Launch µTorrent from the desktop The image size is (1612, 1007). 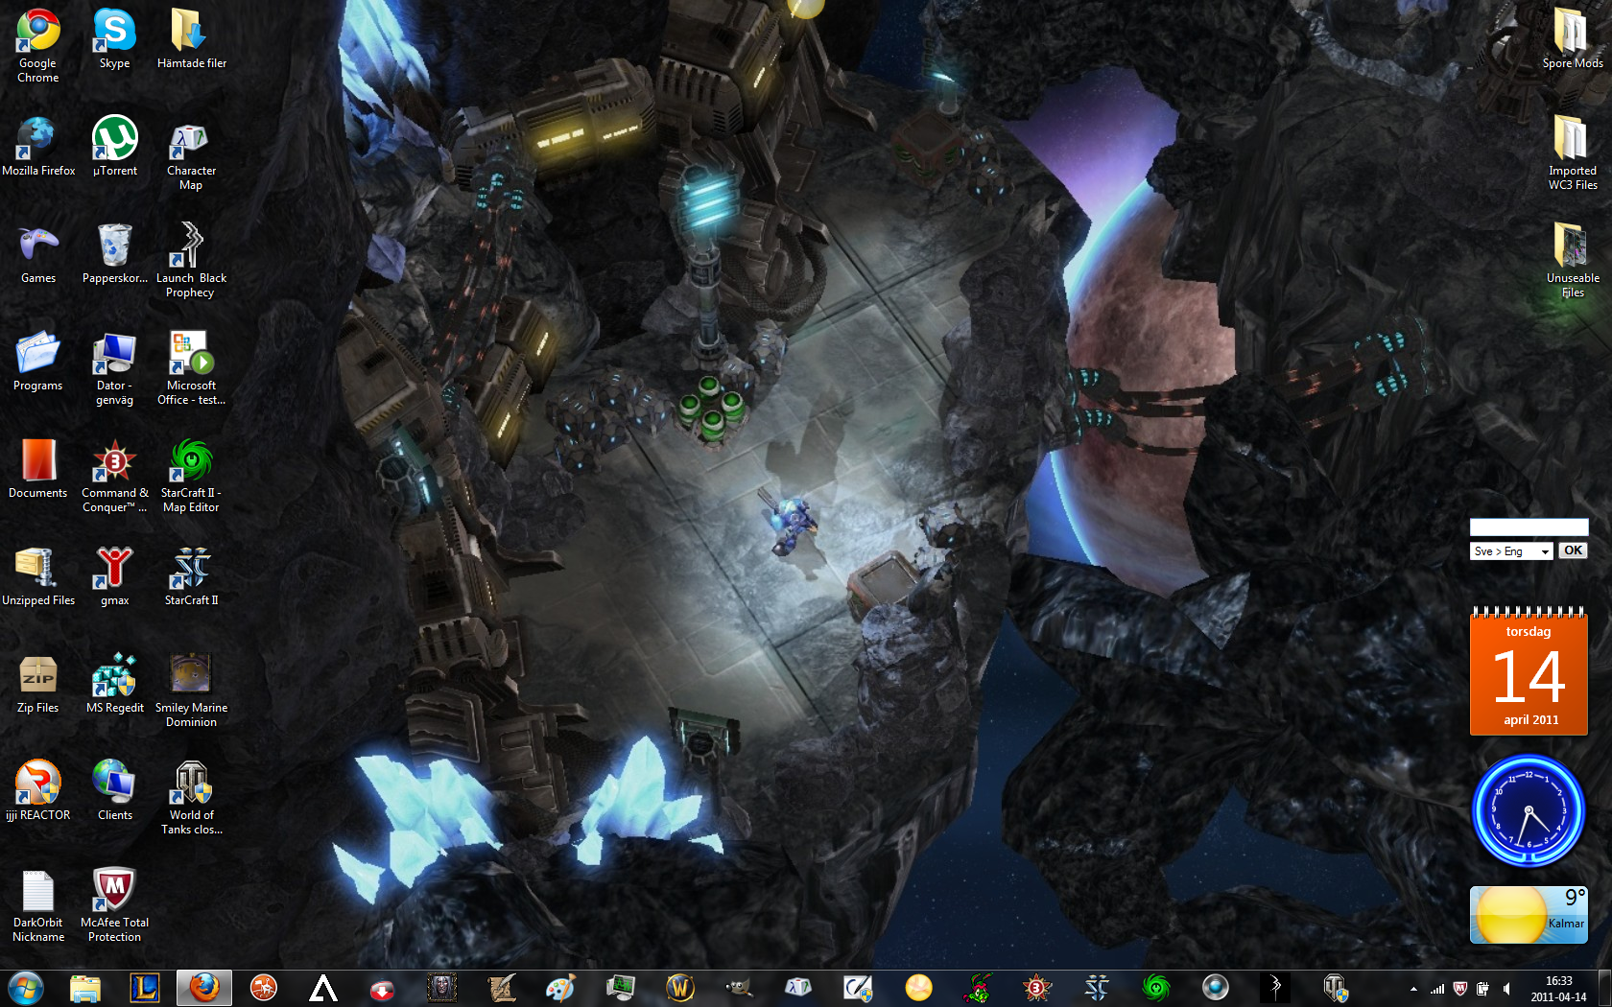(114, 146)
